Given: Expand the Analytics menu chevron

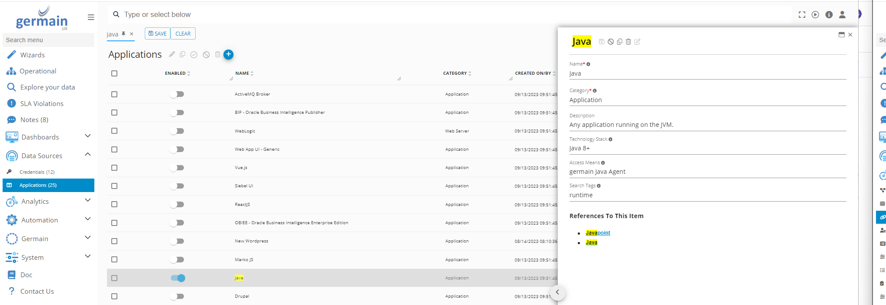Looking at the screenshot, I should coord(88,200).
